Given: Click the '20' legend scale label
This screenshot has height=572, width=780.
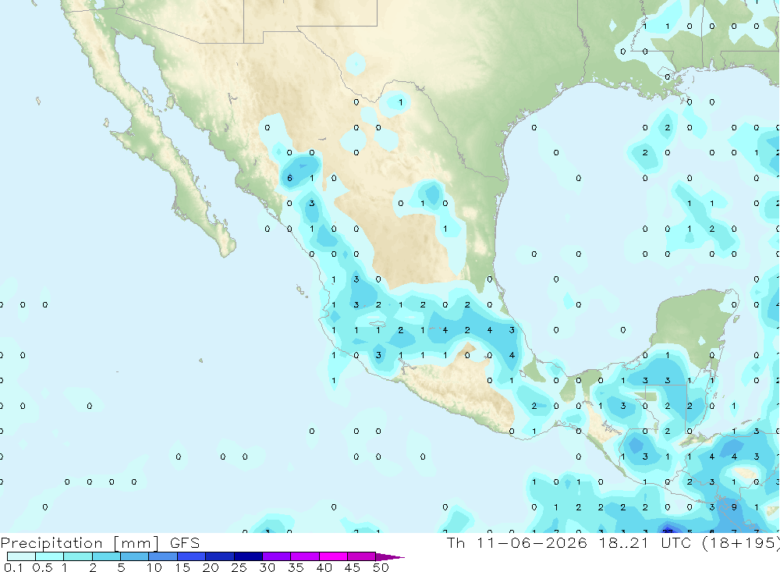Looking at the screenshot, I should coord(211,567).
